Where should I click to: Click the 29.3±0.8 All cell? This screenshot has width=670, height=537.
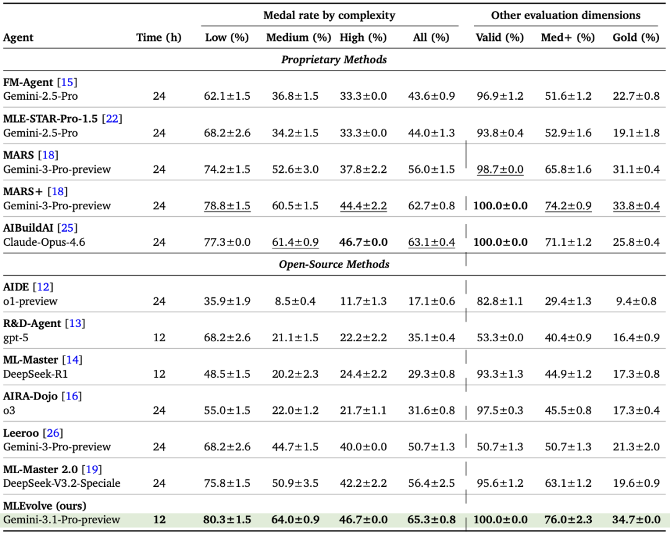(x=431, y=374)
